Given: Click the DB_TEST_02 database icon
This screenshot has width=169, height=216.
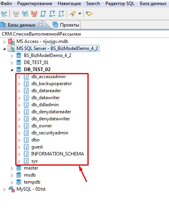Looking at the screenshot, I should 19,70.
